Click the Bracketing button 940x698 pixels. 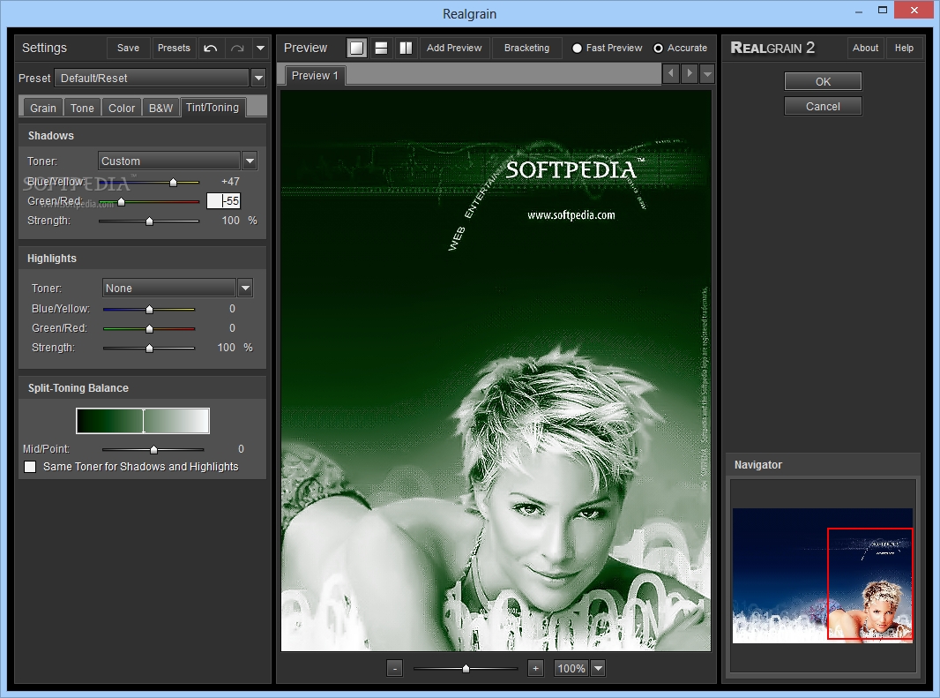click(527, 48)
